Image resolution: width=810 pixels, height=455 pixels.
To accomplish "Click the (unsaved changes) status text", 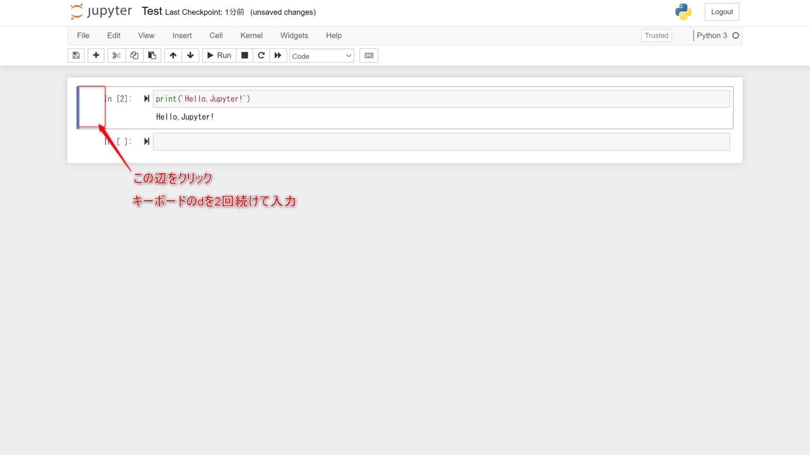I will 283,12.
